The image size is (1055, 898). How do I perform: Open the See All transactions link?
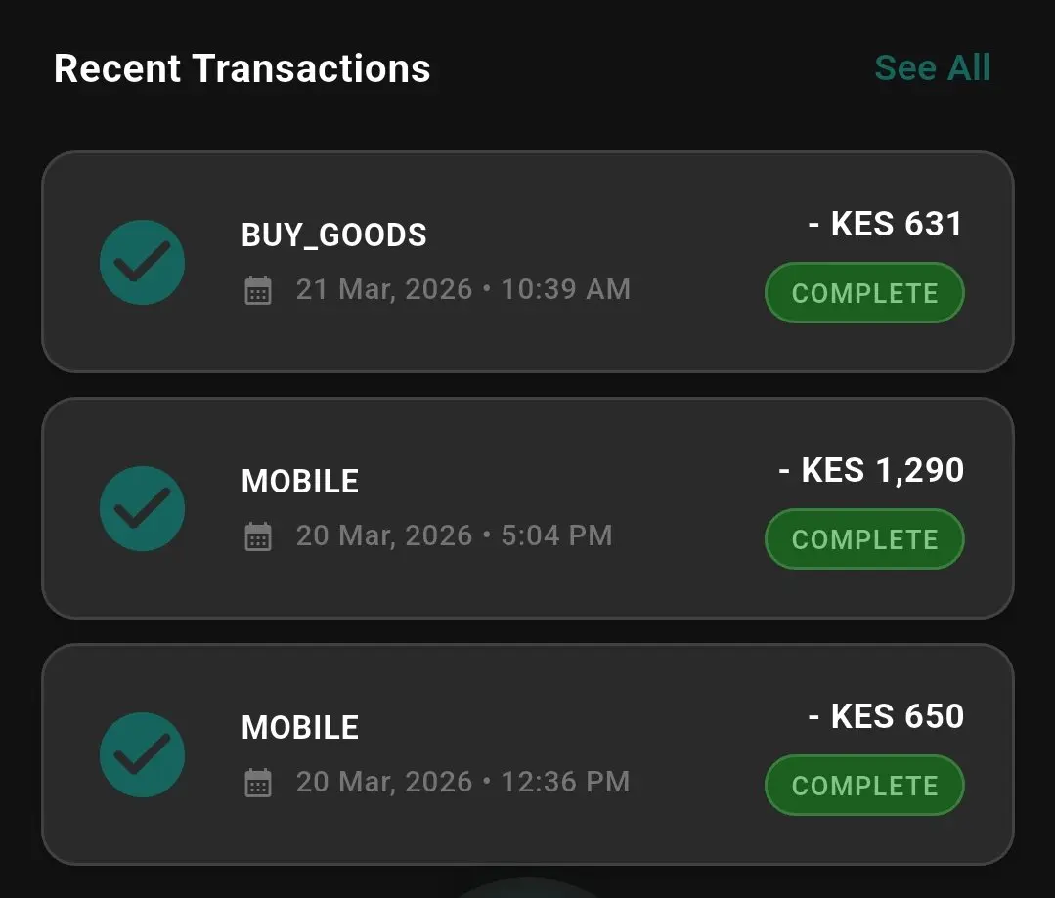click(932, 68)
